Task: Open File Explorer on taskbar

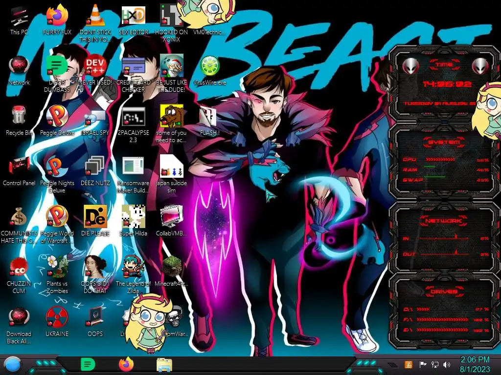Action: coord(164,365)
